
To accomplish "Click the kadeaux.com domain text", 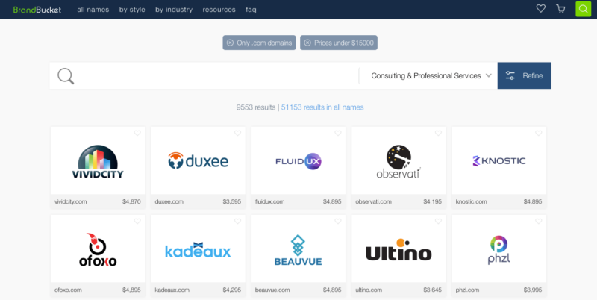I will 172,290.
